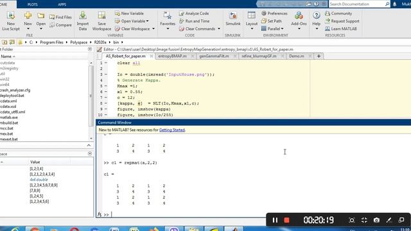
Task: Select matlab.exe in file list
Action: [9, 117]
